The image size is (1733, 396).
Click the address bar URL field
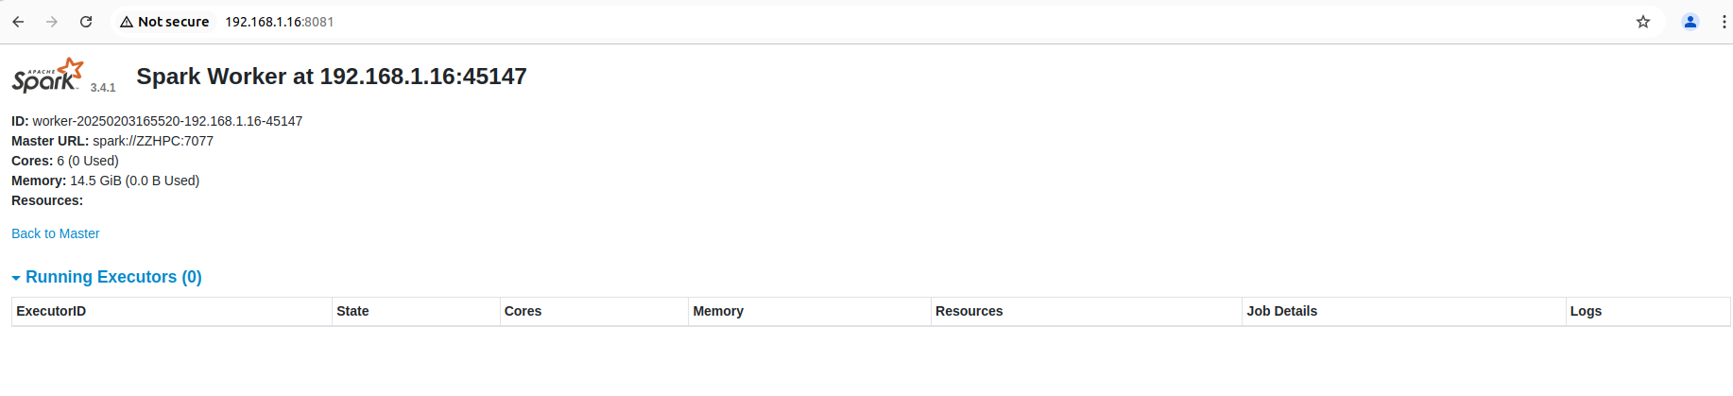(280, 22)
